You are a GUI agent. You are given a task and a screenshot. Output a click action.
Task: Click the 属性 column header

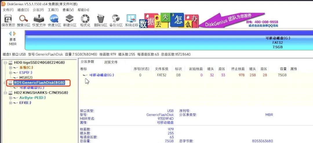(x=294, y=69)
